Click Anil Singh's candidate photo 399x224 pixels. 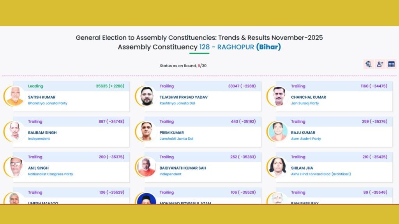[x=15, y=167]
